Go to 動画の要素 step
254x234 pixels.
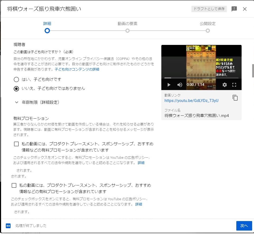click(128, 24)
